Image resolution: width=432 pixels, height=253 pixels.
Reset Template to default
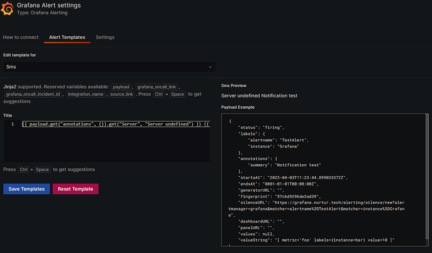point(76,189)
